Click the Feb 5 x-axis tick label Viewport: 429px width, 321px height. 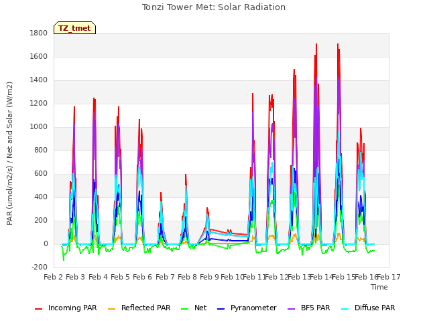coord(120,277)
